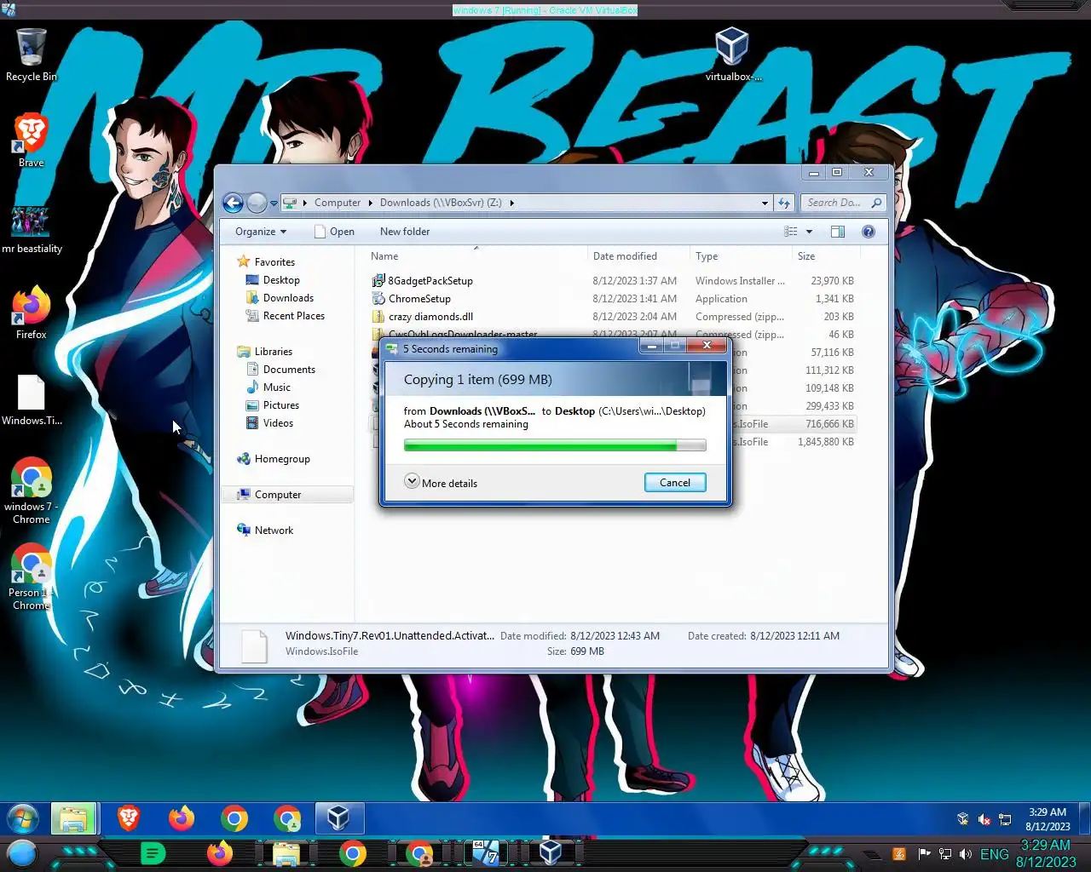Click the ChromeSetup file icon
Screen dimensions: 1091x872
click(378, 298)
